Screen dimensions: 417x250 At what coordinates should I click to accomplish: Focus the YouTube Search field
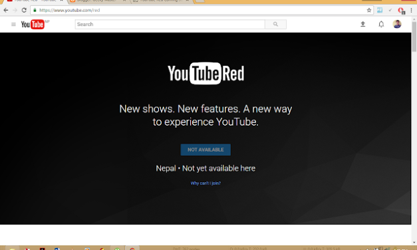(x=170, y=24)
